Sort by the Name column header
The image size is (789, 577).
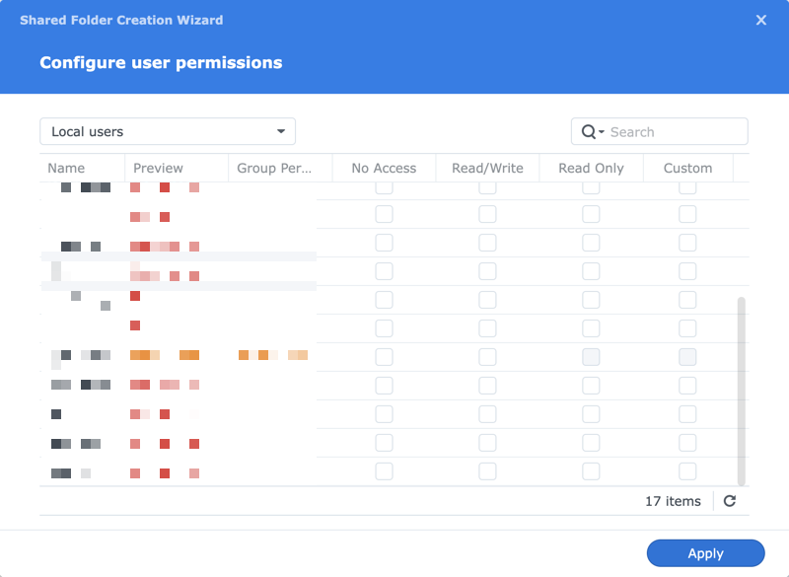[x=82, y=168]
